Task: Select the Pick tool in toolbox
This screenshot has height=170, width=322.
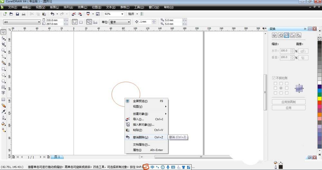Action: point(4,32)
